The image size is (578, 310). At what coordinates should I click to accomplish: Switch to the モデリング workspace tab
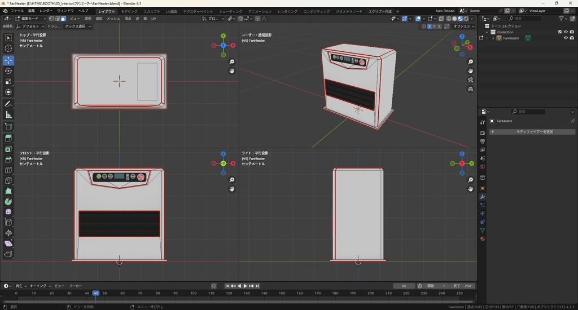point(129,11)
